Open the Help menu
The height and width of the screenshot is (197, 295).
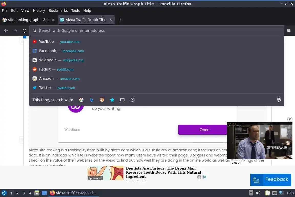click(x=87, y=11)
